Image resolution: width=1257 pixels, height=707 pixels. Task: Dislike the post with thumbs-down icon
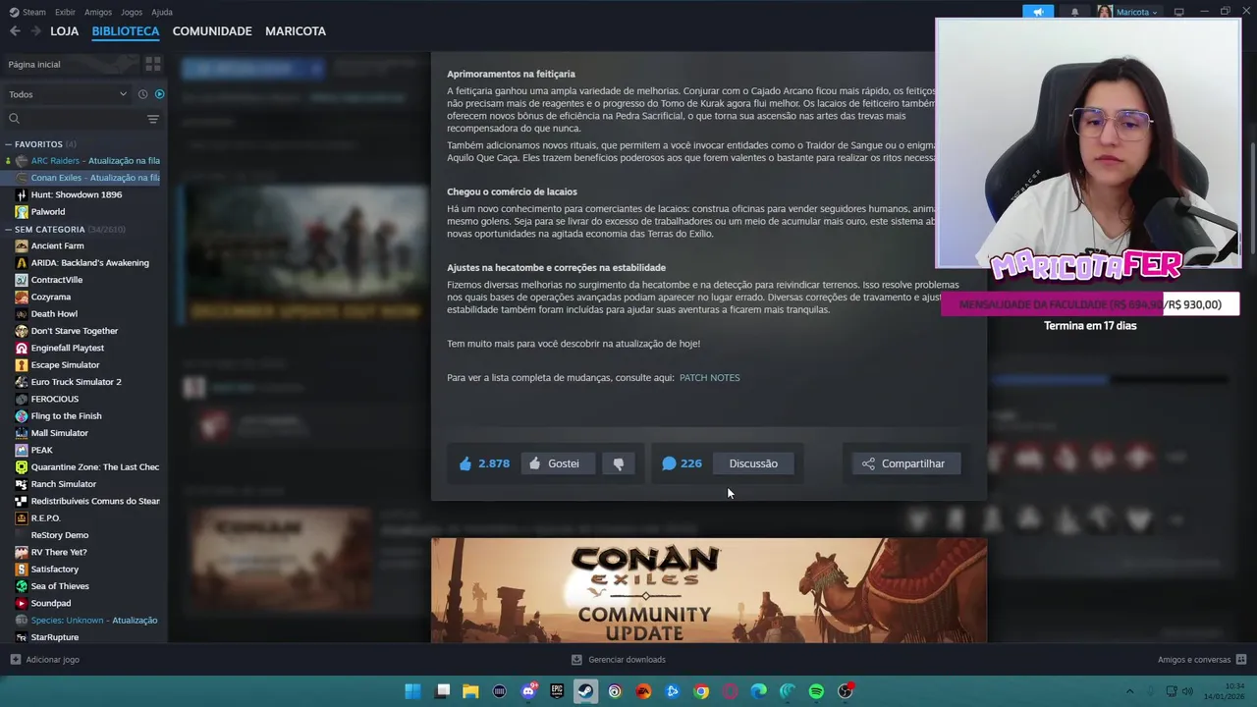click(618, 463)
